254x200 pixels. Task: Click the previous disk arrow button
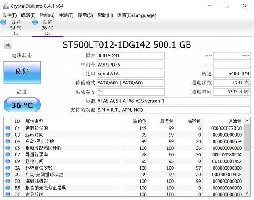pos(8,45)
